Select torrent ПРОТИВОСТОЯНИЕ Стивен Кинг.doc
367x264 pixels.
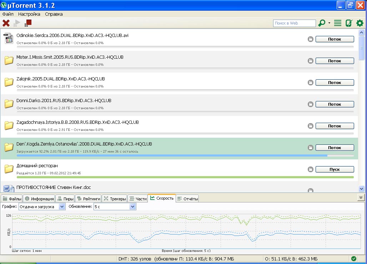tap(54, 187)
